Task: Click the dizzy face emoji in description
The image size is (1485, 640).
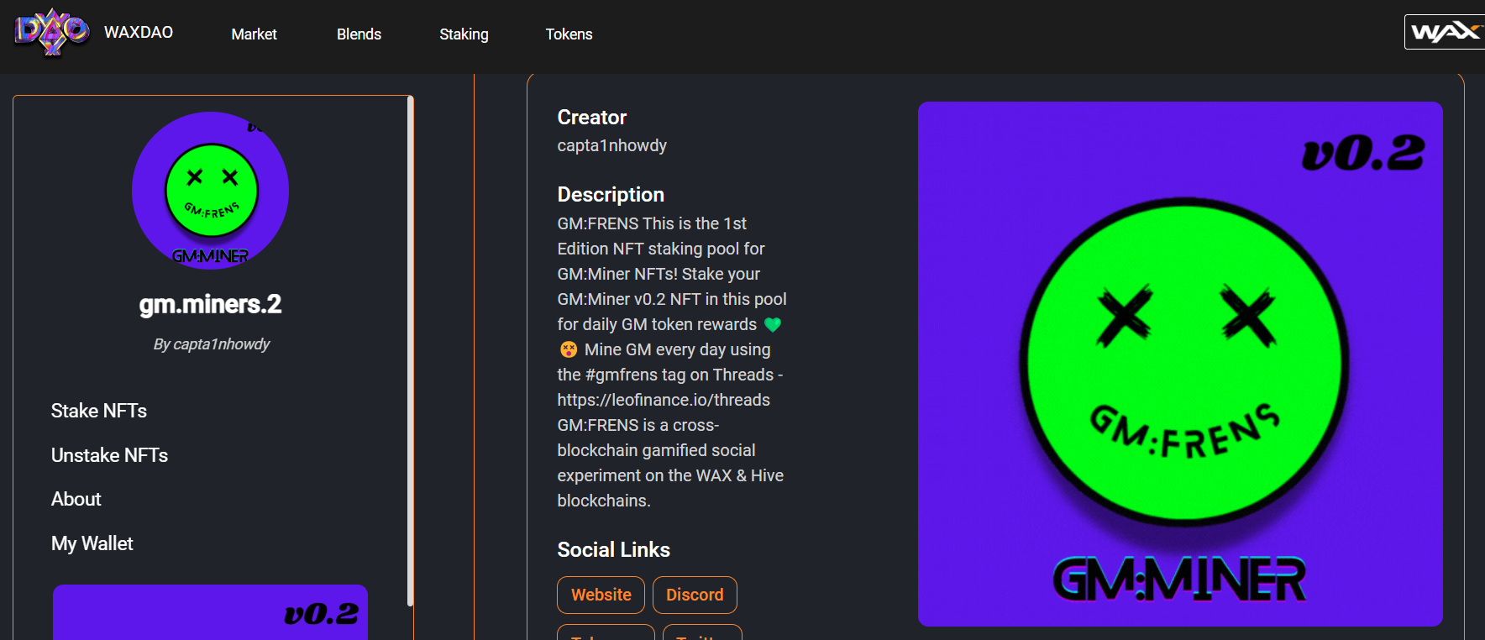Action: point(569,349)
